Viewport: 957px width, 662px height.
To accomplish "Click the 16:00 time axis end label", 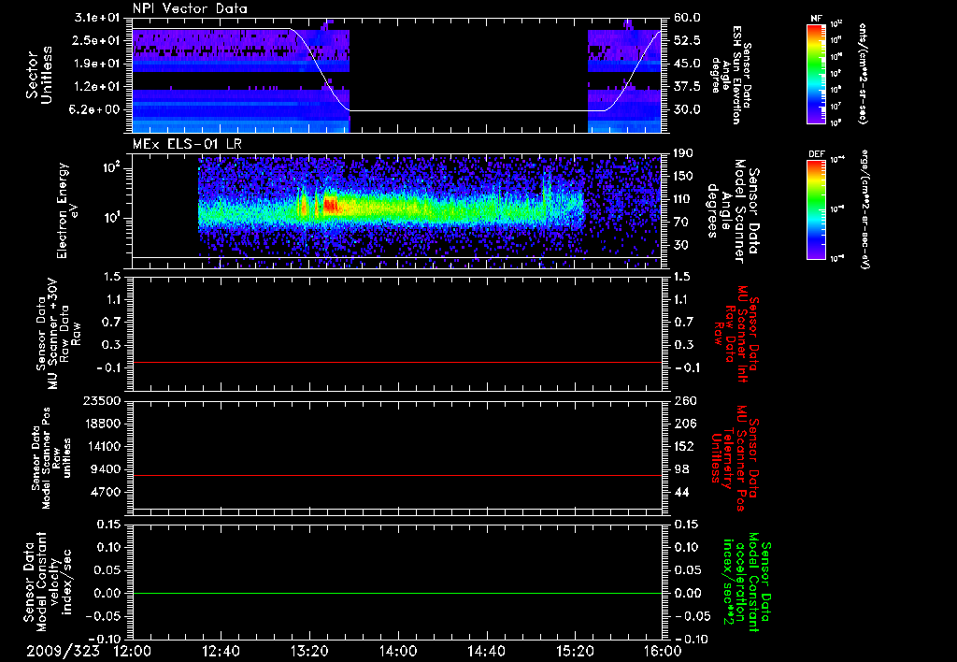I will click(661, 650).
